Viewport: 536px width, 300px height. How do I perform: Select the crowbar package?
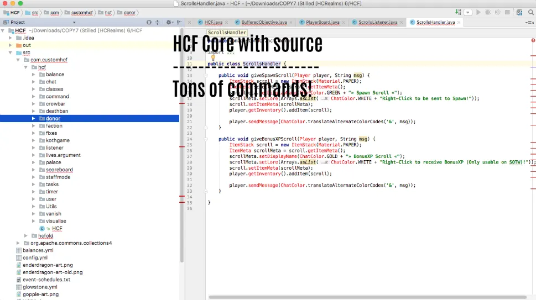click(x=55, y=104)
